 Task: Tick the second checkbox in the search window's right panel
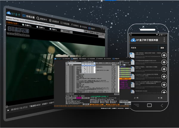[120, 65]
